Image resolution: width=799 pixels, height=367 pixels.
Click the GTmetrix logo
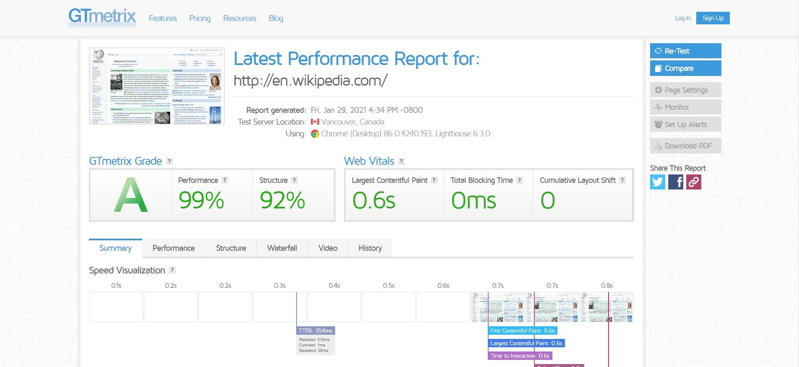point(102,18)
